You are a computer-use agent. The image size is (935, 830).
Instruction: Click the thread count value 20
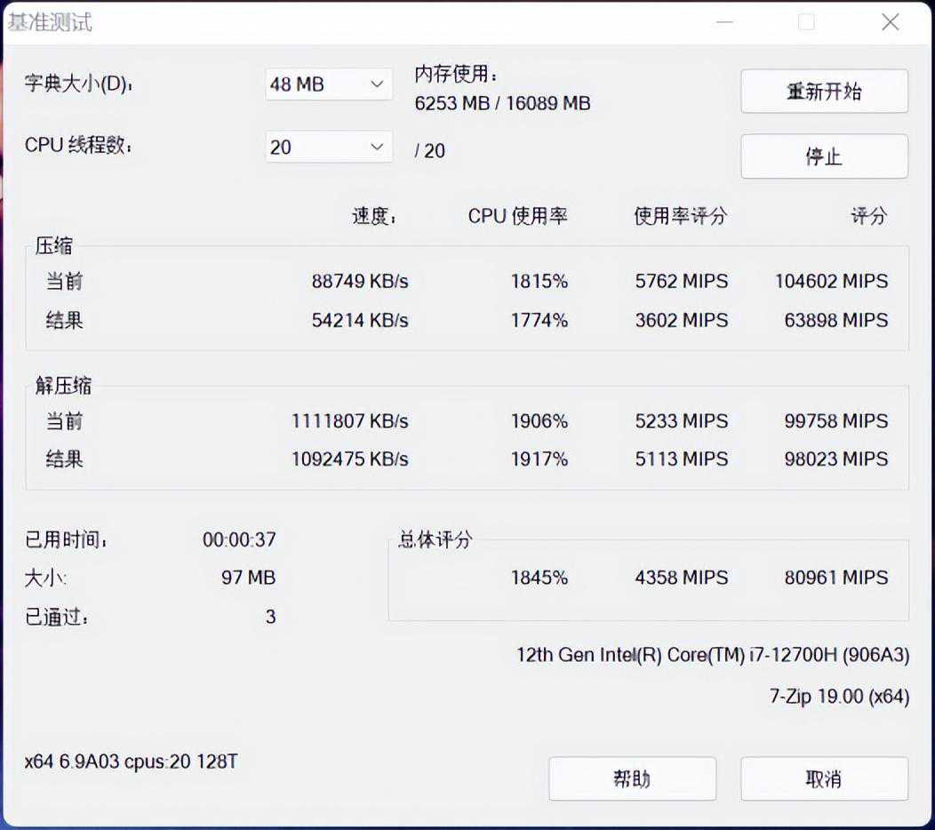[282, 148]
